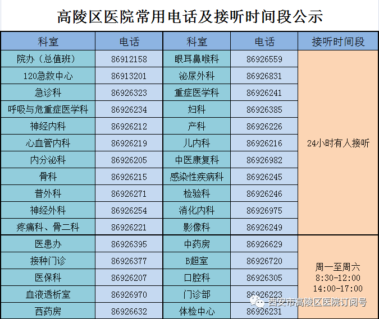Select phone number 86926205
Image resolution: width=379 pixels, height=319 pixels.
129,160
